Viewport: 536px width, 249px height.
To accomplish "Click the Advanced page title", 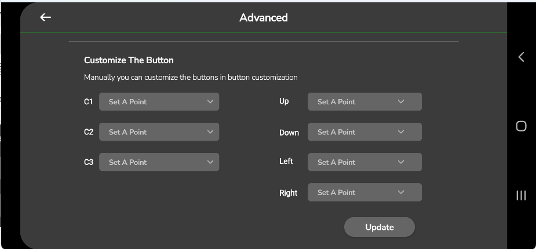I will (x=264, y=17).
